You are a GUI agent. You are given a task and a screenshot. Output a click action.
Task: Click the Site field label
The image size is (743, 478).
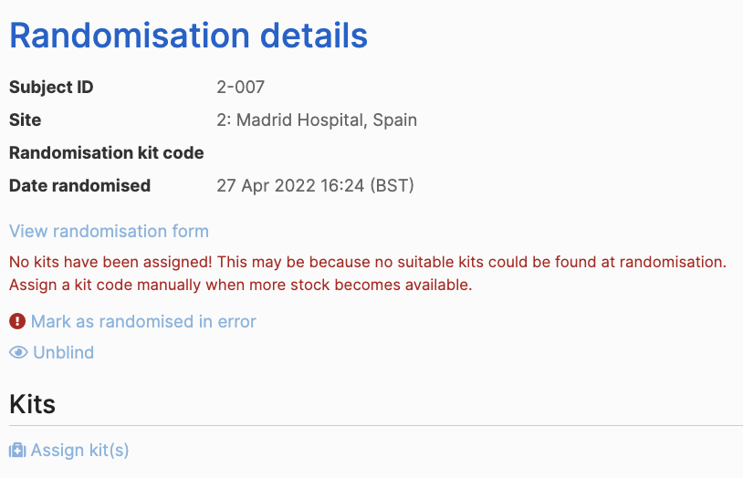tap(26, 119)
